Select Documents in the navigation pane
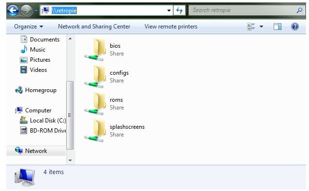 pos(44,40)
